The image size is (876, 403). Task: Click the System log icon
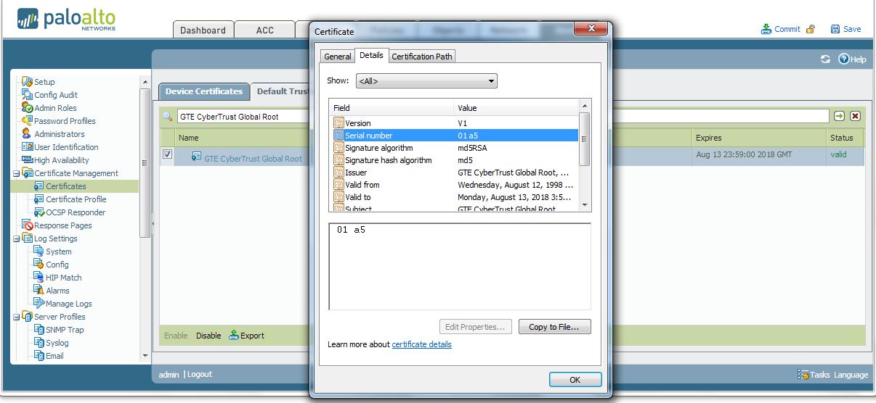click(x=39, y=252)
